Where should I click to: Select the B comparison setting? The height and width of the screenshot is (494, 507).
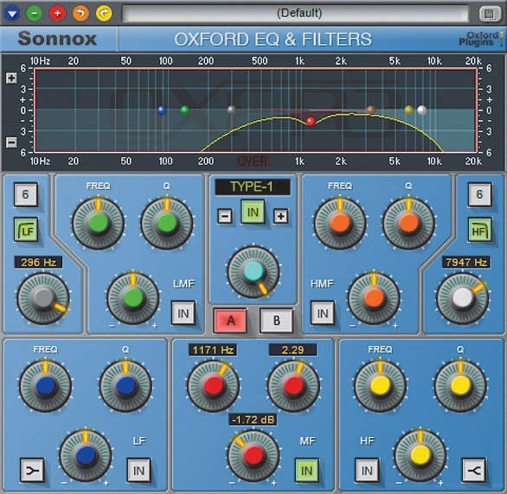pyautogui.click(x=277, y=320)
